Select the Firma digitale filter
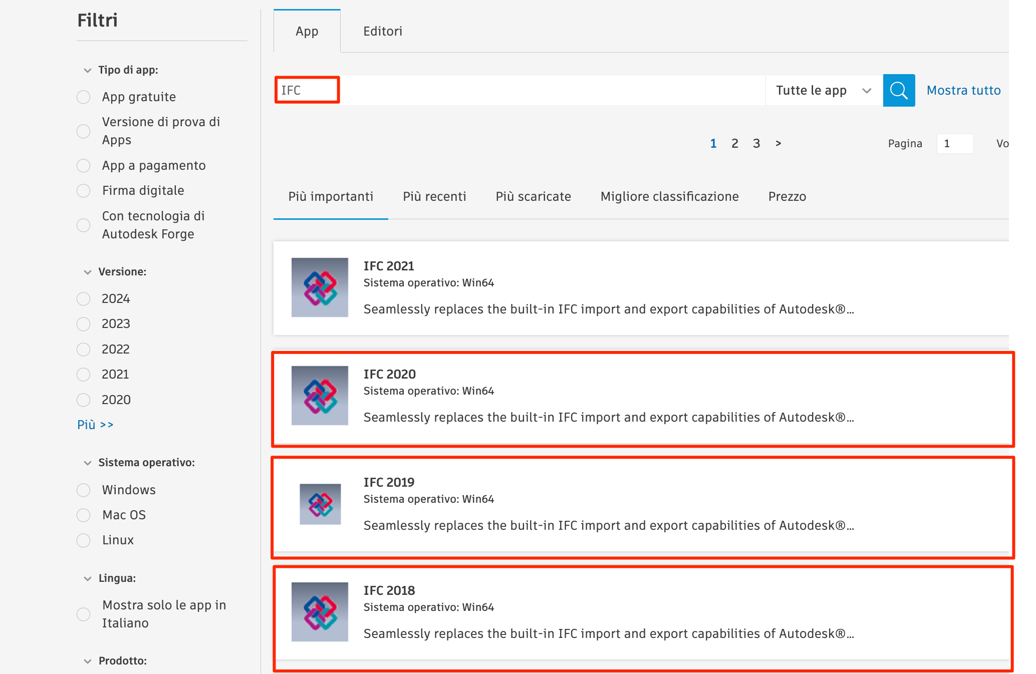Image resolution: width=1036 pixels, height=674 pixels. [x=84, y=191]
